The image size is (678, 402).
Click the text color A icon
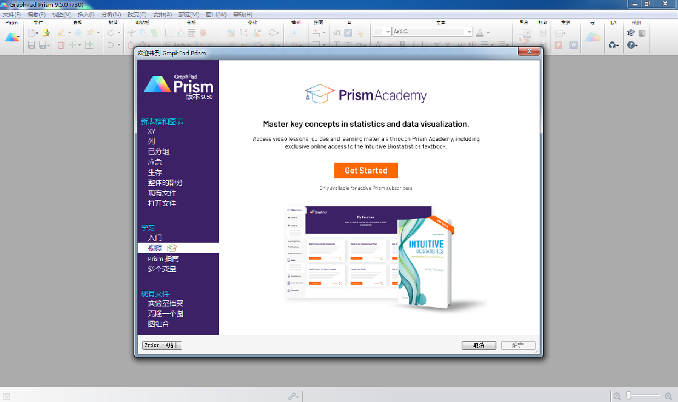pos(479,33)
